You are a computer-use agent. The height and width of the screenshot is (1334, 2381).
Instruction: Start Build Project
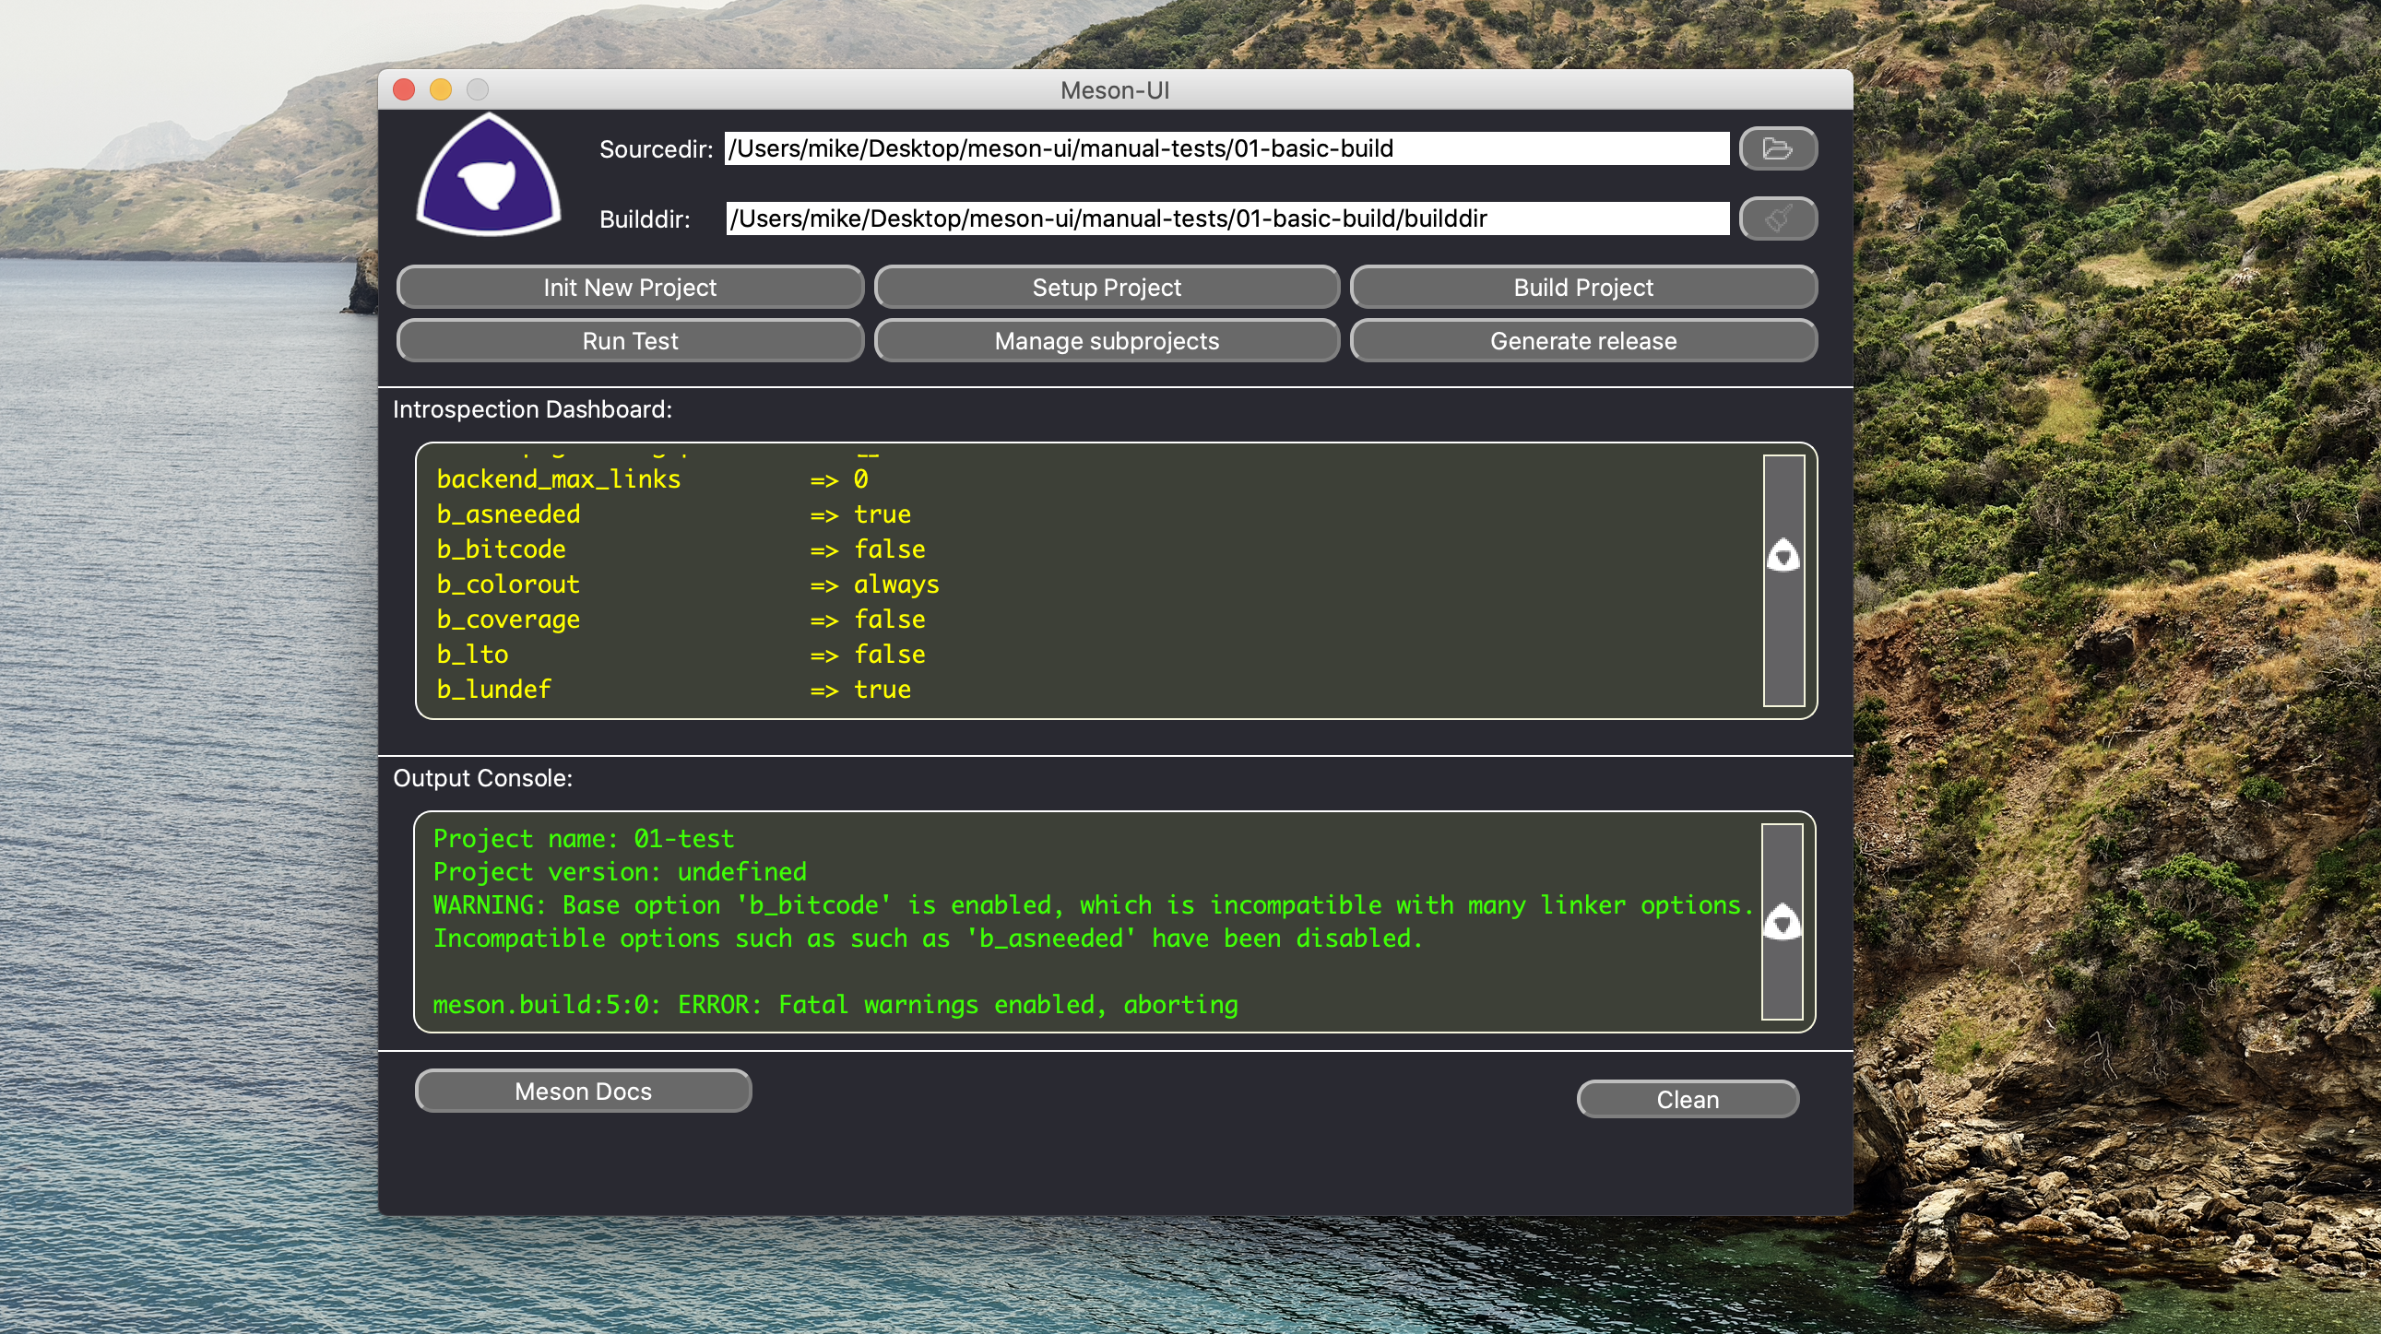tap(1582, 288)
